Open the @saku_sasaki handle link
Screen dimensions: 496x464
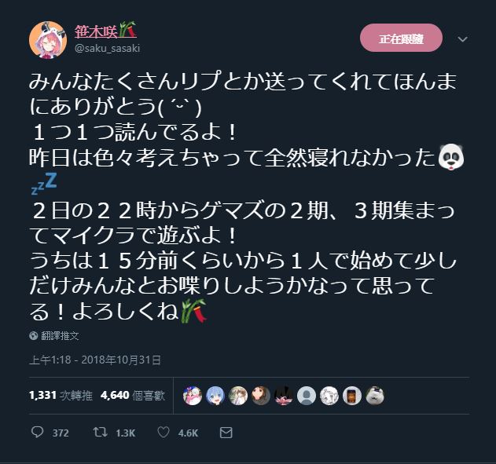click(108, 49)
